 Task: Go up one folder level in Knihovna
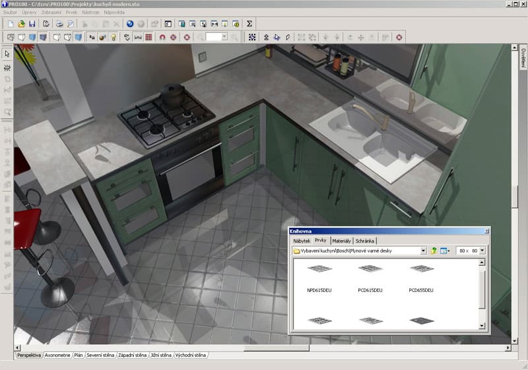pyautogui.click(x=434, y=251)
